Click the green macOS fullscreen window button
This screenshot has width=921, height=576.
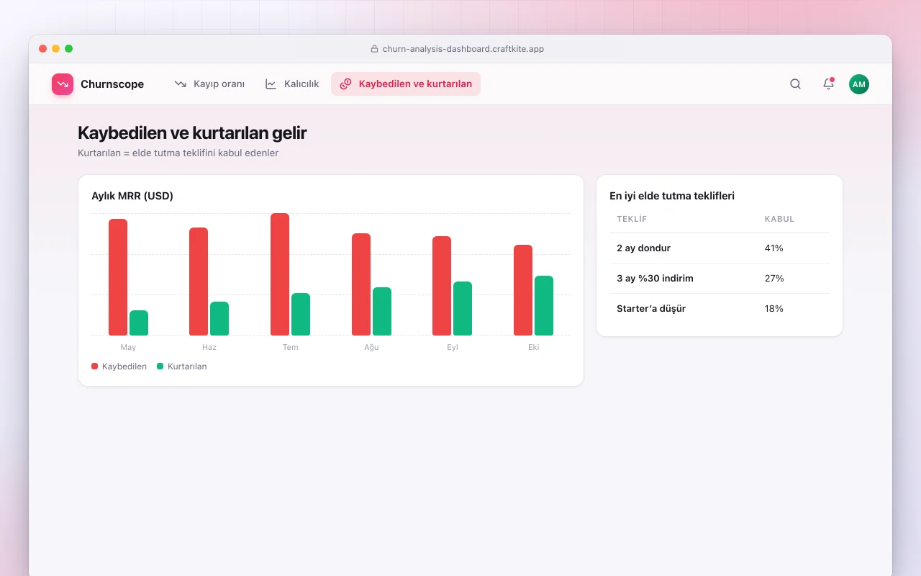(x=69, y=49)
